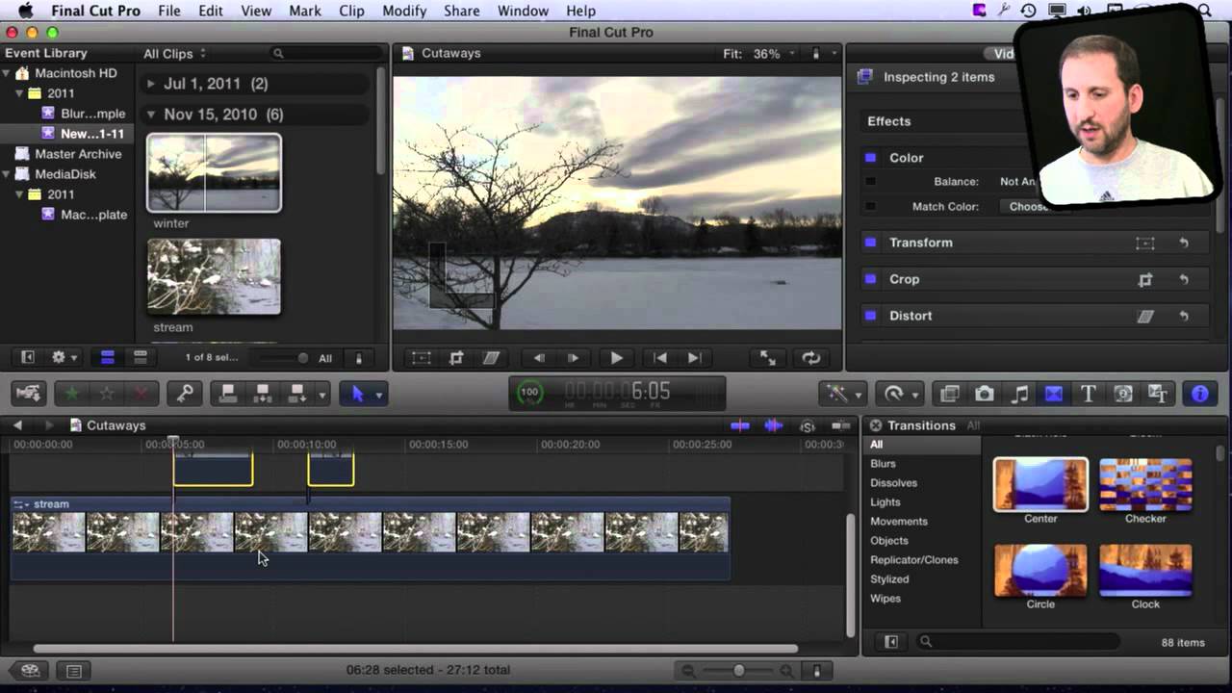This screenshot has width=1232, height=693.
Task: Open the All Clips filter dropdown
Action: point(175,54)
